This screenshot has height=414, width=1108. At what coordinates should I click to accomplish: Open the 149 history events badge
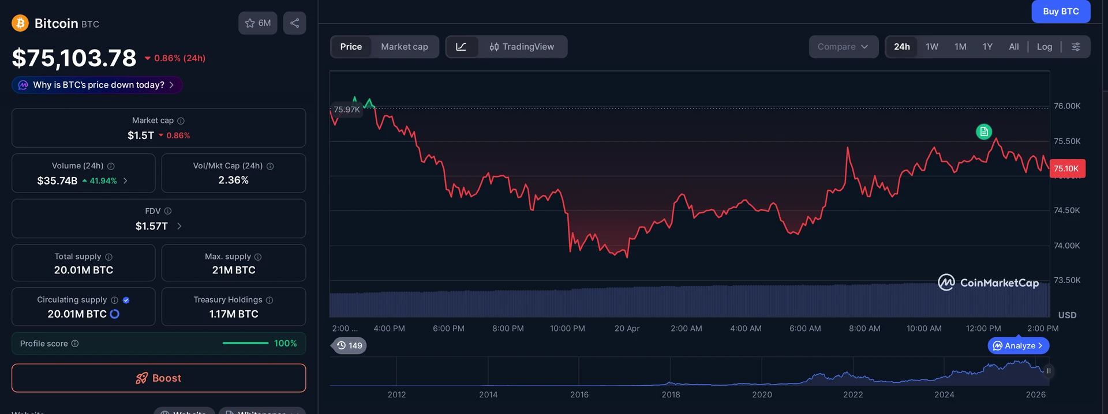coord(350,345)
